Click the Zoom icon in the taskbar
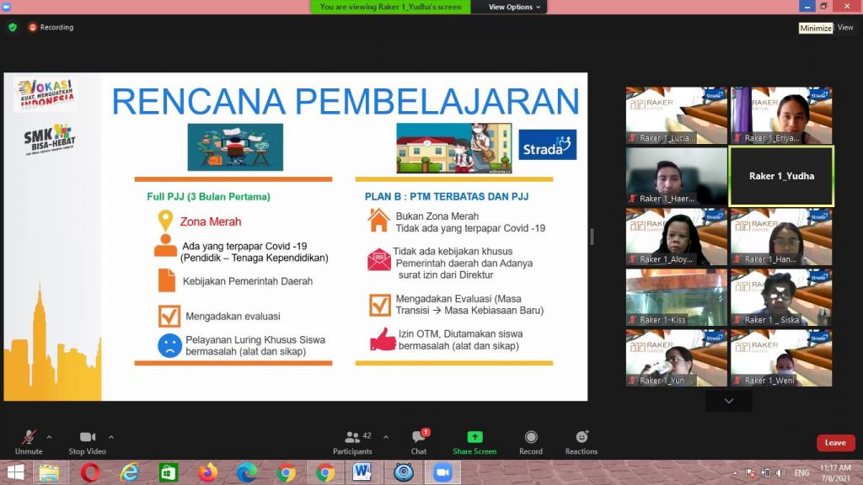The image size is (863, 485). [x=442, y=472]
